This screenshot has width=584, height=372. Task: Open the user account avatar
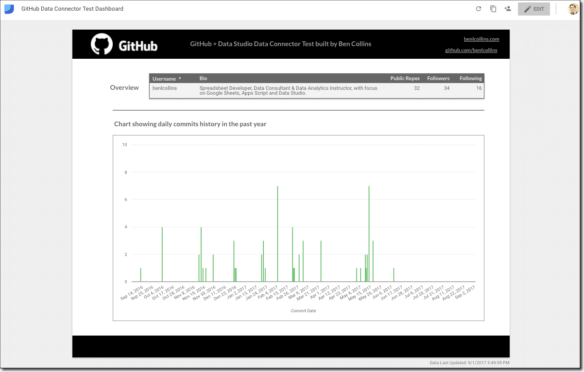point(573,9)
